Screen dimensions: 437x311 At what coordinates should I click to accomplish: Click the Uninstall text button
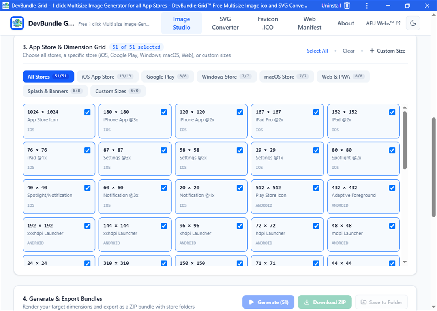(x=331, y=6)
